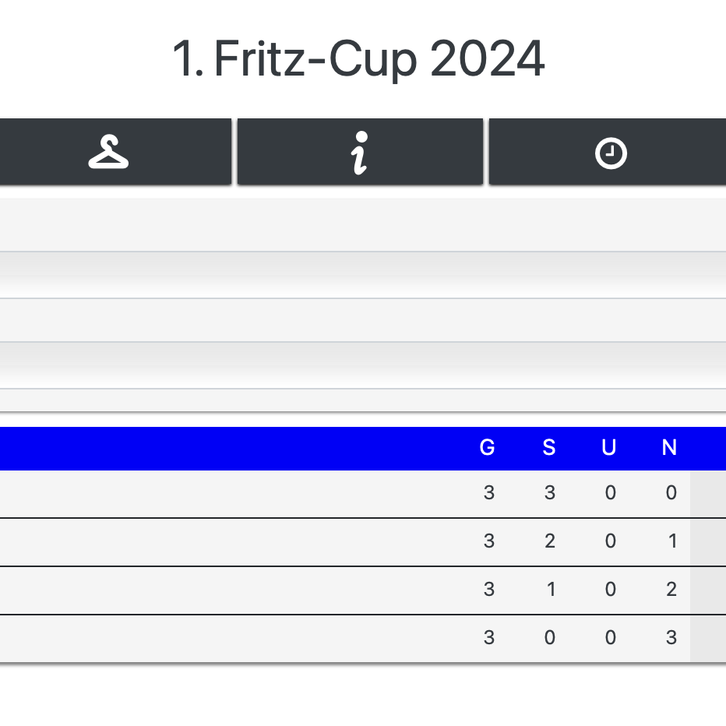Open the info tab

click(x=359, y=152)
